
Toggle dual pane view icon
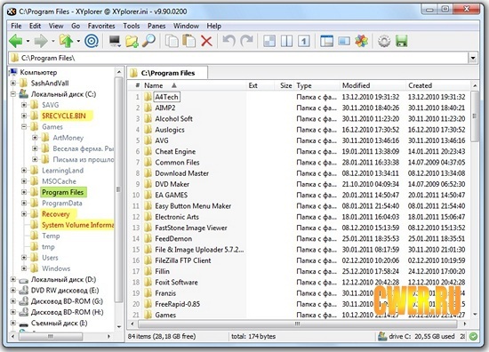tap(286, 41)
